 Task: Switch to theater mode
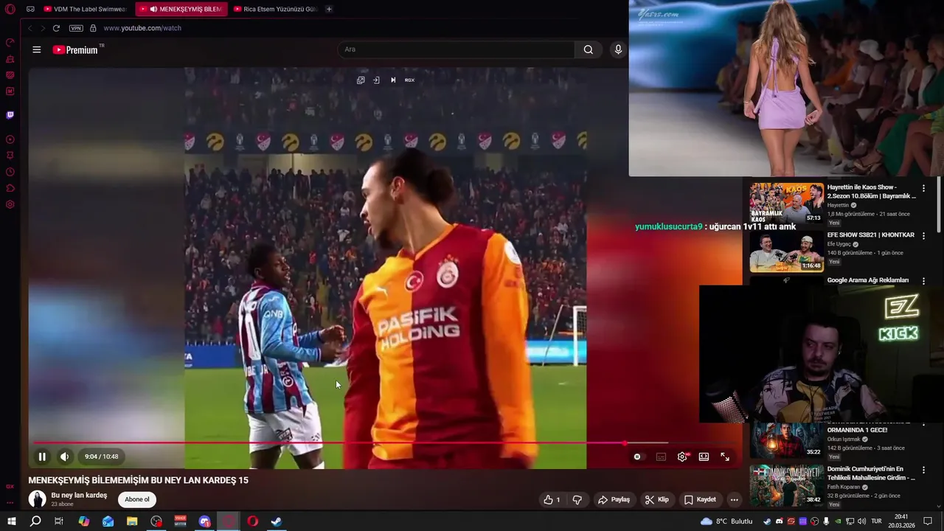pos(704,457)
